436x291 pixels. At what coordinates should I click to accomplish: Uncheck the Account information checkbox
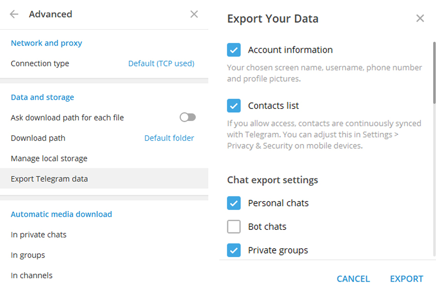(234, 50)
